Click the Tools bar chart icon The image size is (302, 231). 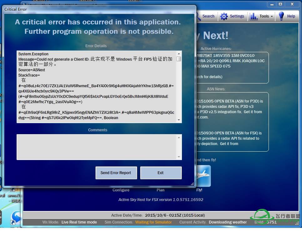pyautogui.click(x=254, y=16)
